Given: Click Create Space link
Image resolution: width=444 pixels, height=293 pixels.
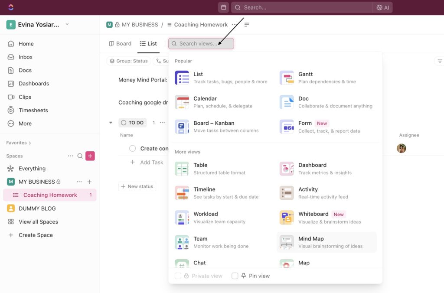Looking at the screenshot, I should (x=36, y=235).
